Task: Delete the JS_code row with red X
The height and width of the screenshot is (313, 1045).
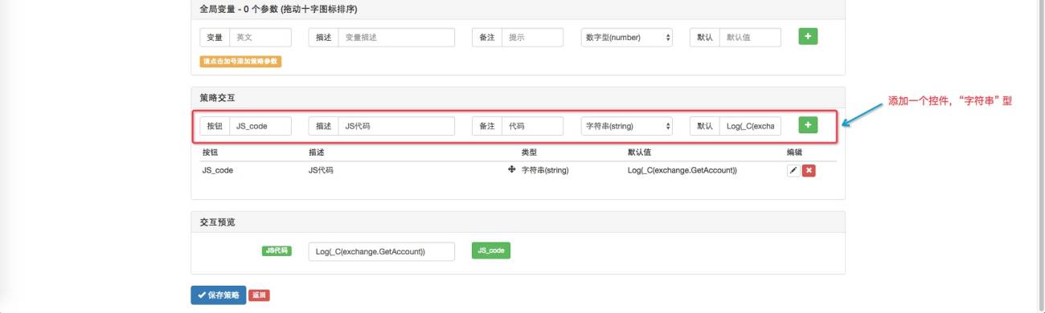Action: point(809,170)
